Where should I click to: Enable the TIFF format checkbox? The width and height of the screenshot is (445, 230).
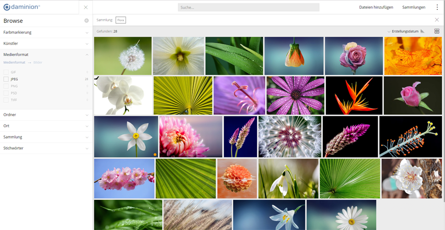[x=6, y=100]
